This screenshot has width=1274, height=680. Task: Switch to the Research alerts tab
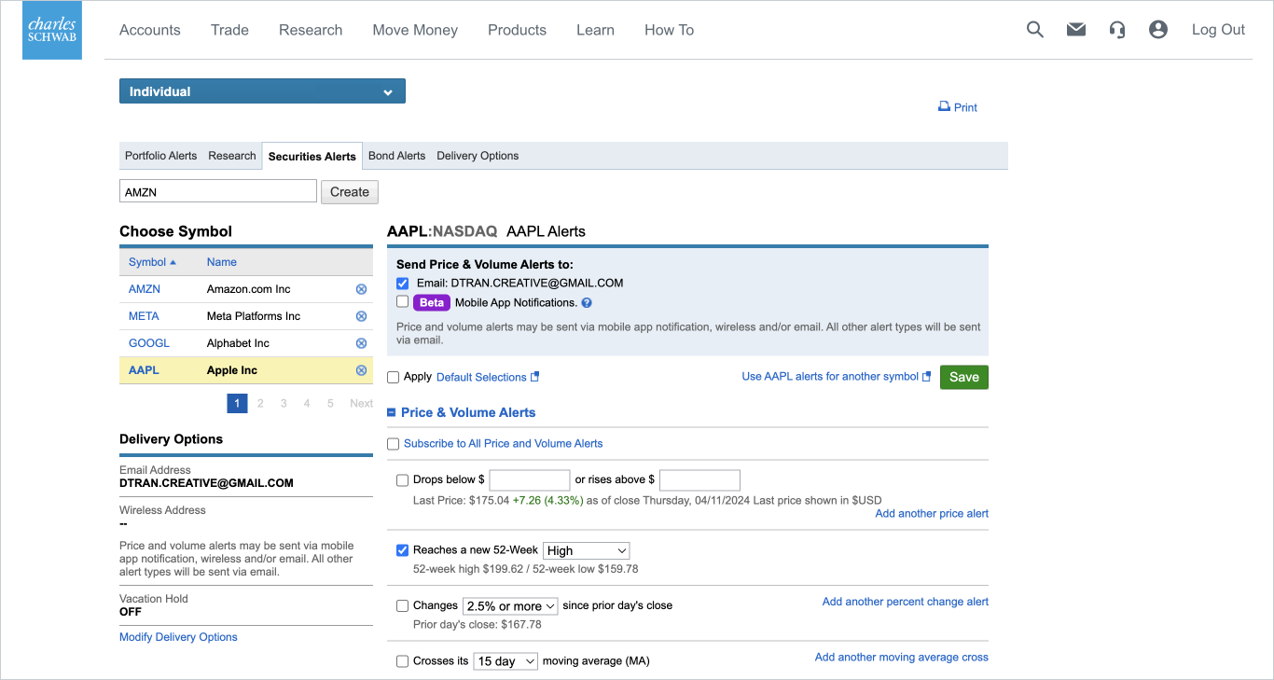click(x=232, y=156)
